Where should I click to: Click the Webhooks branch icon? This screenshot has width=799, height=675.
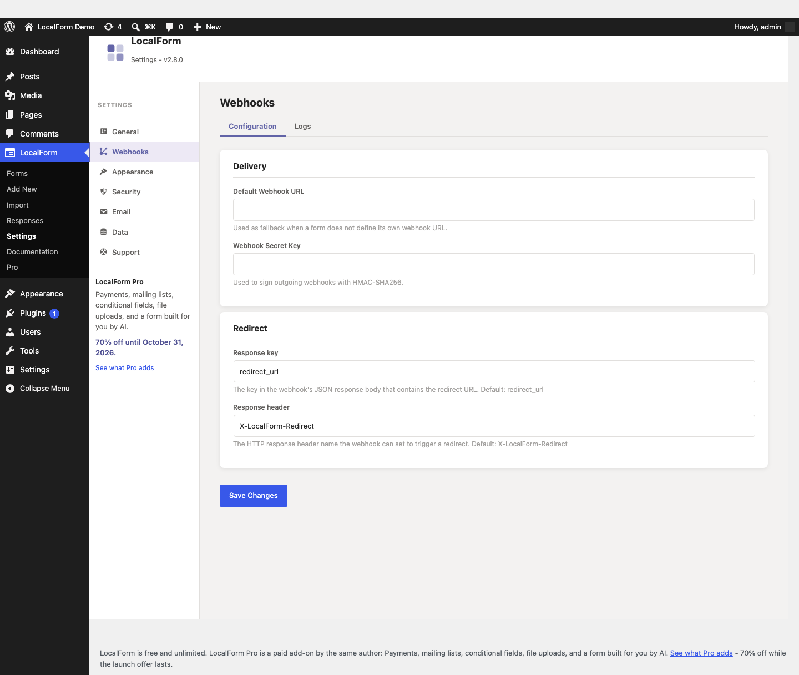point(104,152)
